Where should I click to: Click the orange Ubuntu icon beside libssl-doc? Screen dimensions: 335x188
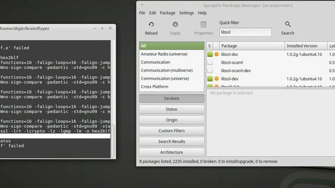click(x=216, y=54)
